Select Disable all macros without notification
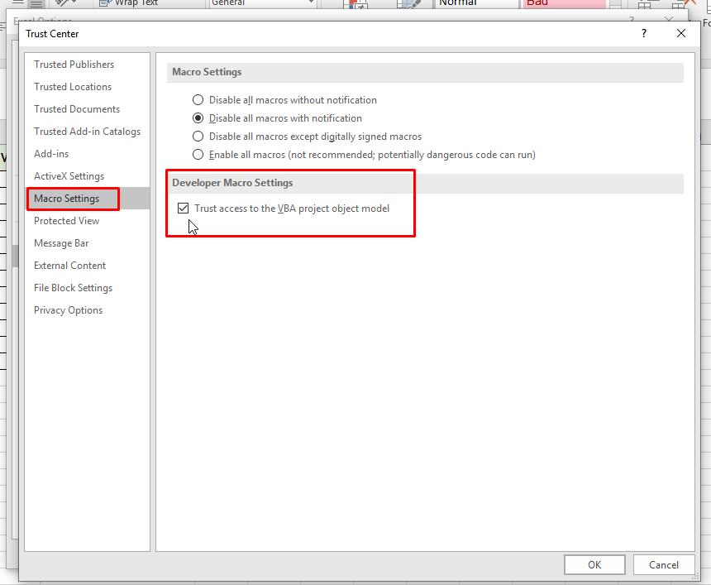Image resolution: width=711 pixels, height=585 pixels. coord(197,99)
